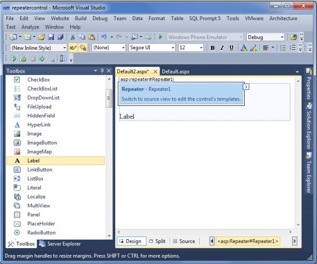Click the Add New Item icon
The height and width of the screenshot is (264, 317).
(27, 37)
